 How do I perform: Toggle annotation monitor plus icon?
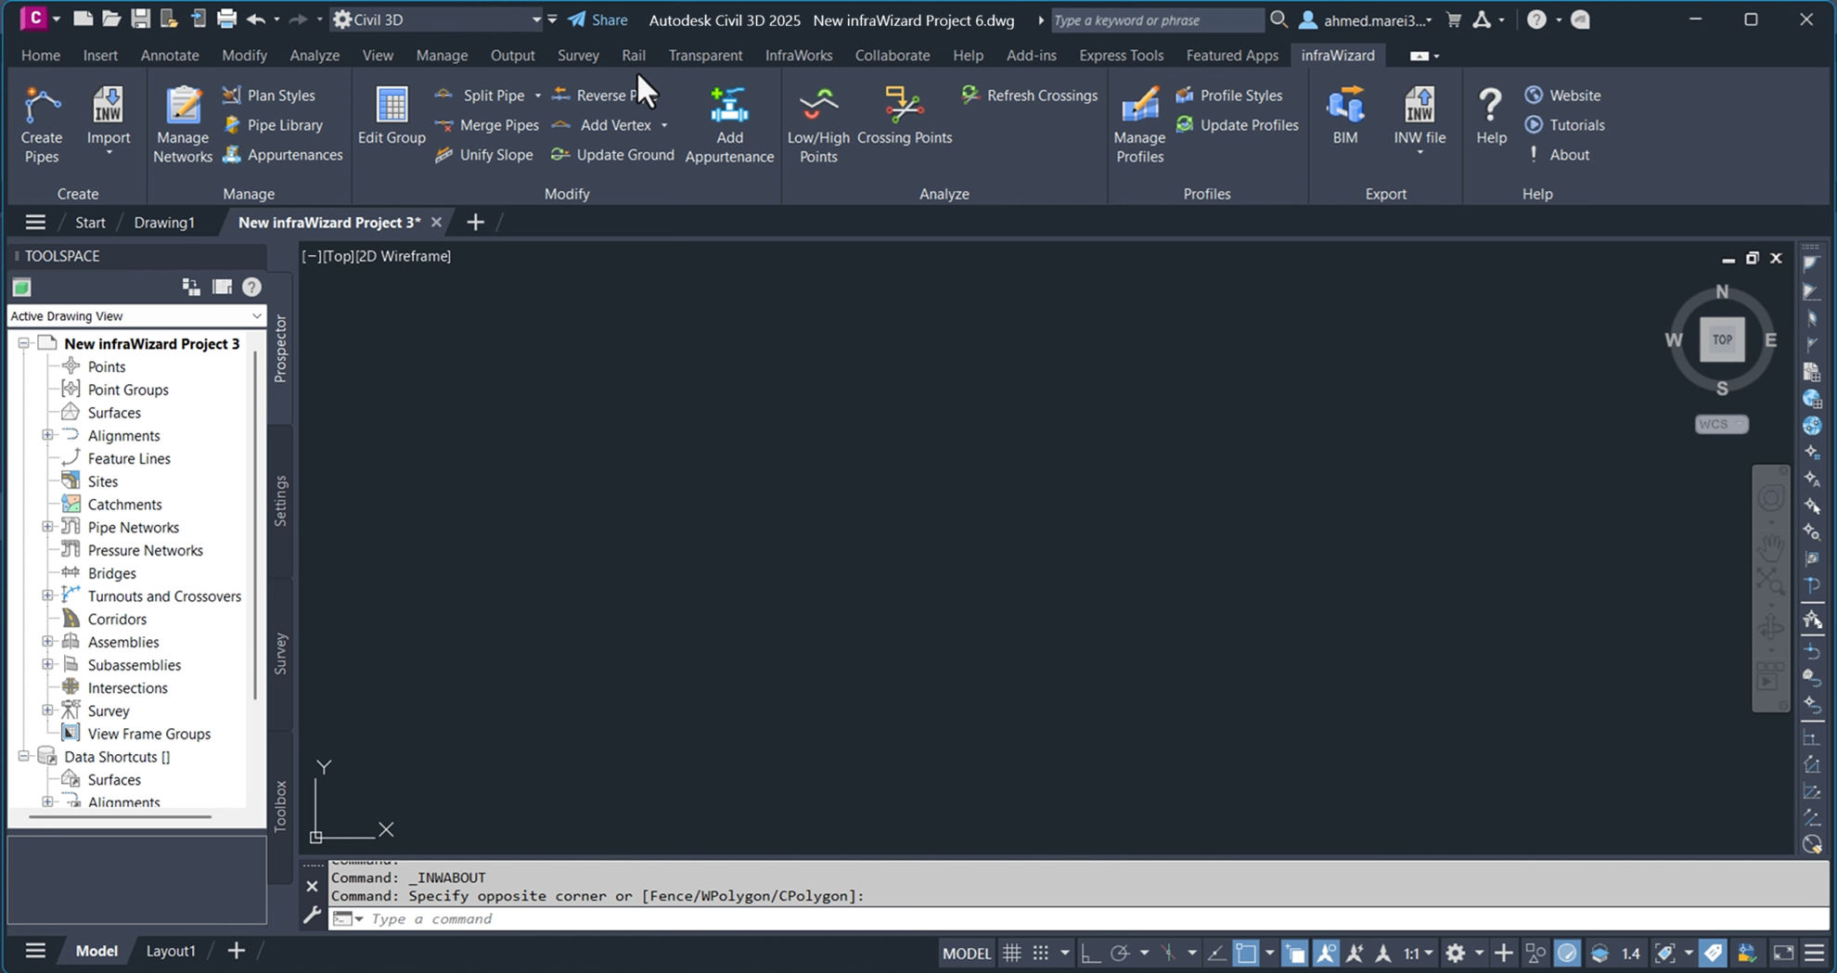(x=1503, y=953)
